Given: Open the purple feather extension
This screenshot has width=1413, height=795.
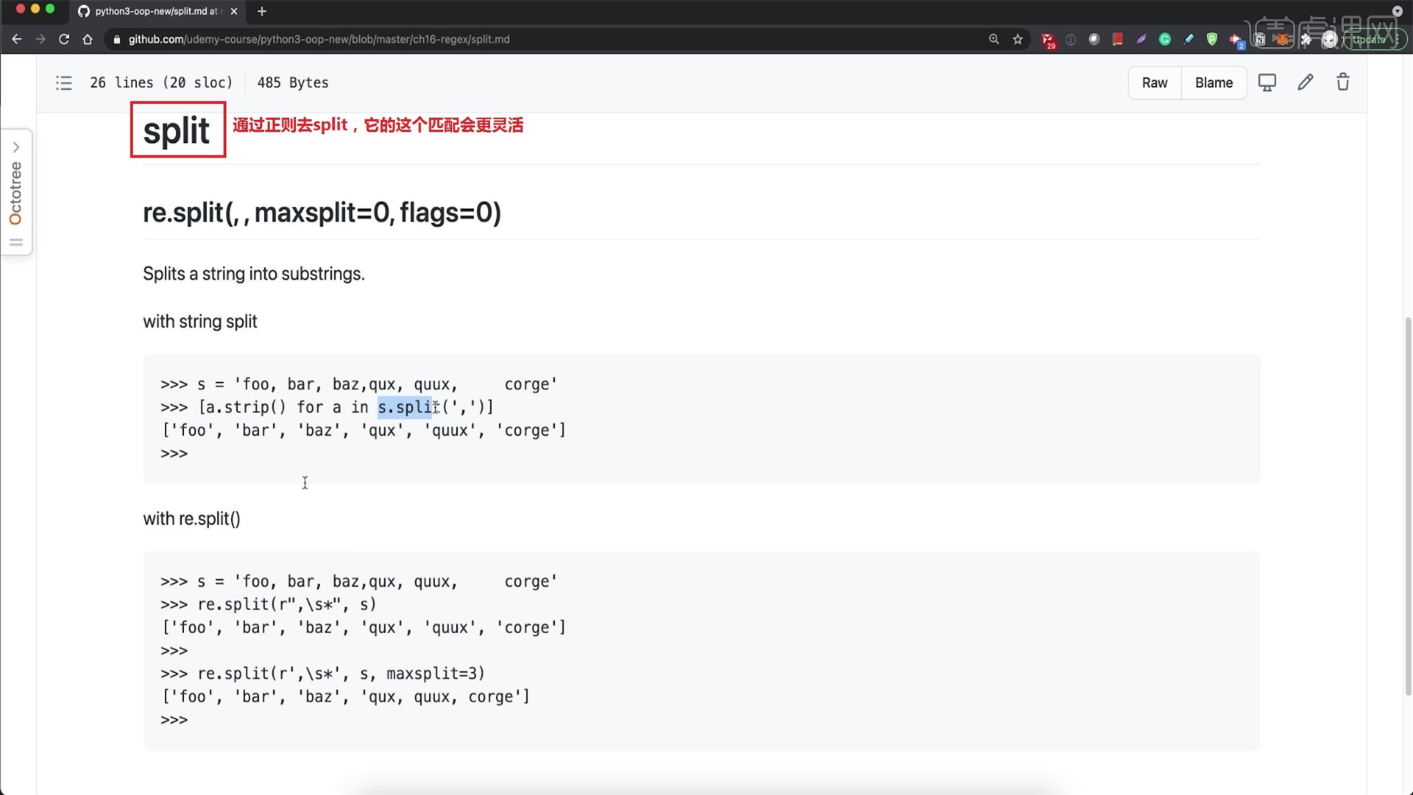Looking at the screenshot, I should pyautogui.click(x=1141, y=39).
